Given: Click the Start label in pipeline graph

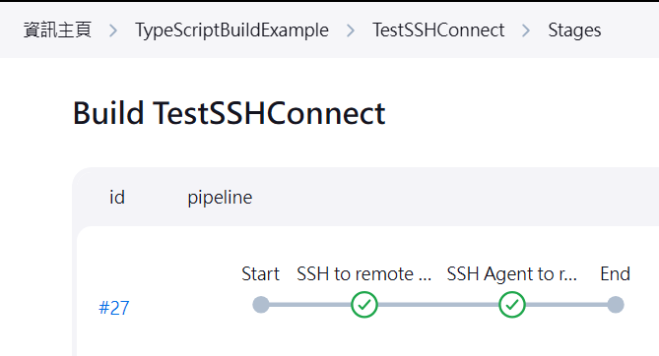Looking at the screenshot, I should tap(261, 274).
